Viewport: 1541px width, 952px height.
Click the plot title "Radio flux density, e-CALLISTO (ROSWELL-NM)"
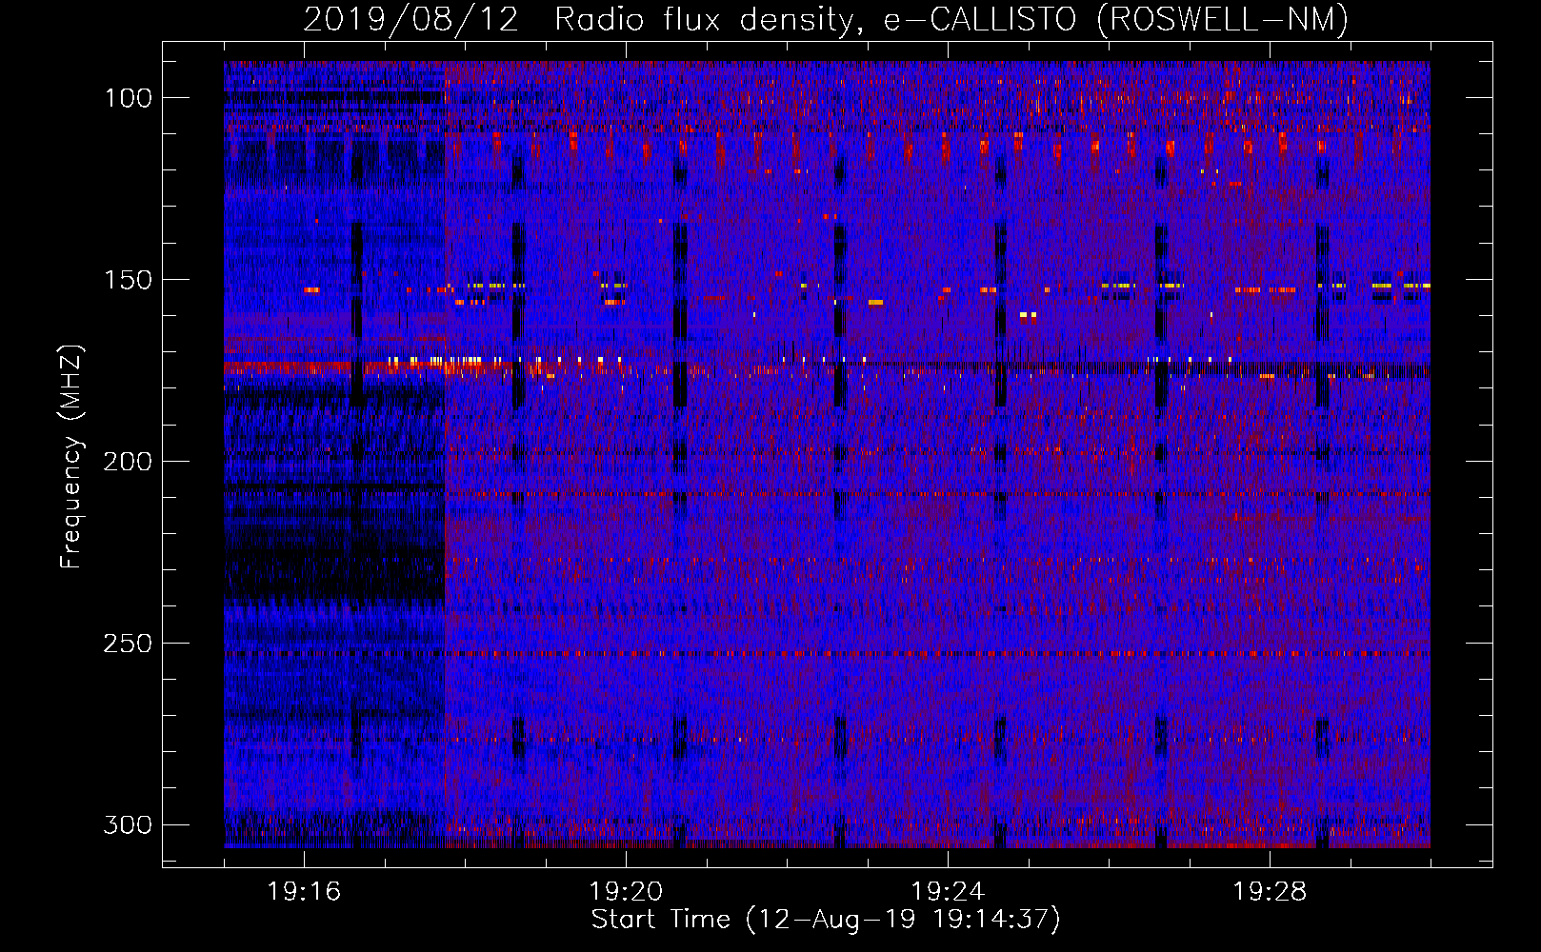pyautogui.click(x=951, y=19)
